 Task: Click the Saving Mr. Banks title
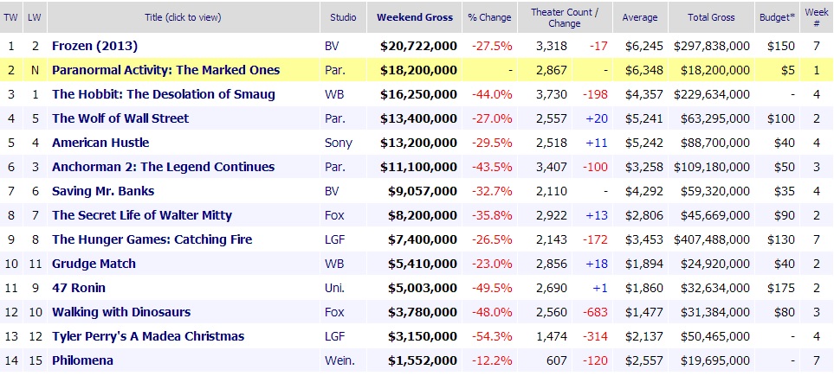click(x=104, y=191)
